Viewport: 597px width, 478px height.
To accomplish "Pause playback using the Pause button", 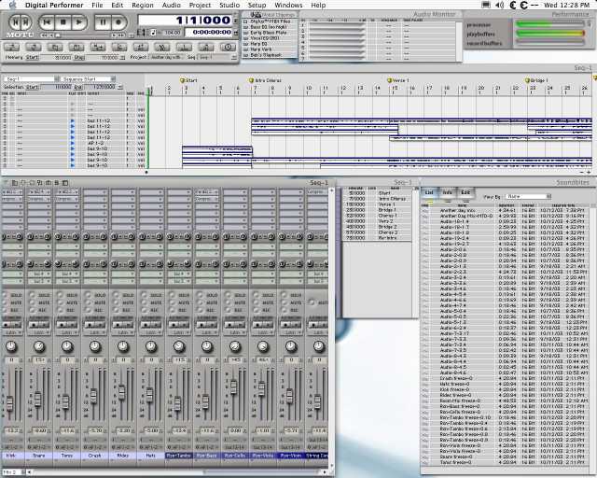I will click(103, 22).
